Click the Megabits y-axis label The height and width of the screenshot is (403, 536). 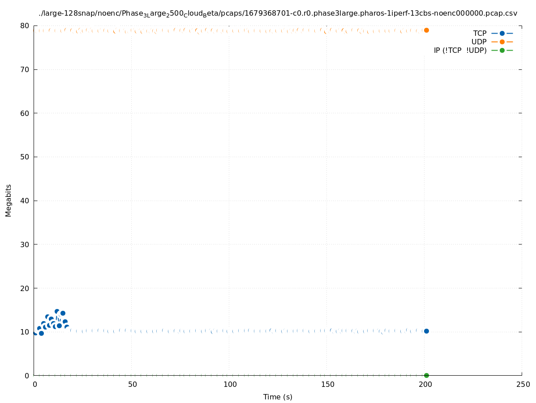[x=9, y=200]
